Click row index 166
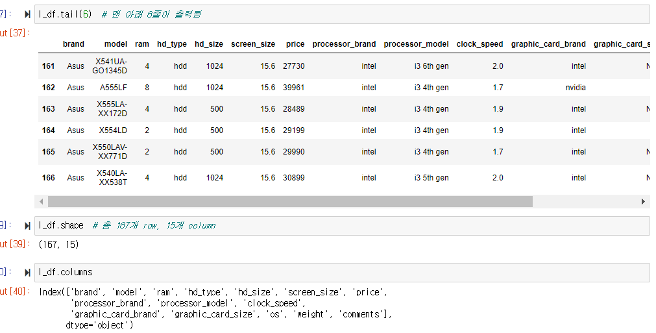This screenshot has height=333, width=656. (48, 178)
